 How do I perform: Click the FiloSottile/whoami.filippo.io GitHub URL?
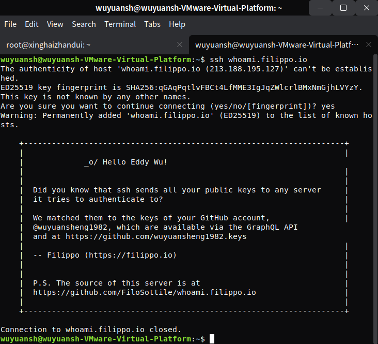(x=144, y=292)
